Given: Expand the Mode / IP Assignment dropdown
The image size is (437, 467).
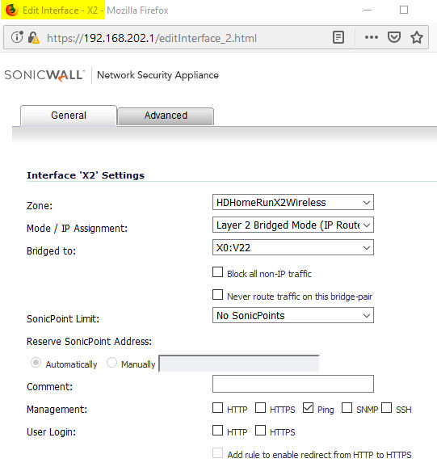Looking at the screenshot, I should [293, 225].
